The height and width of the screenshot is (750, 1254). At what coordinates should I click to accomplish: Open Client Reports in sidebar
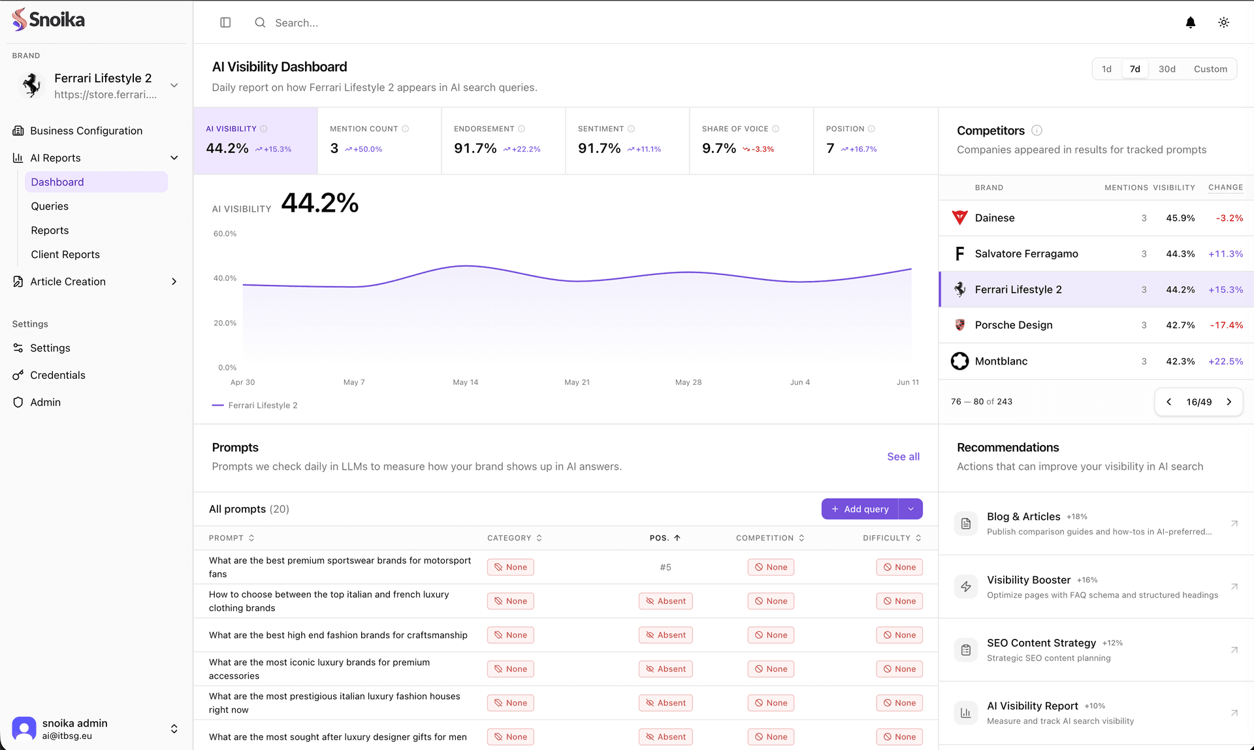tap(65, 255)
